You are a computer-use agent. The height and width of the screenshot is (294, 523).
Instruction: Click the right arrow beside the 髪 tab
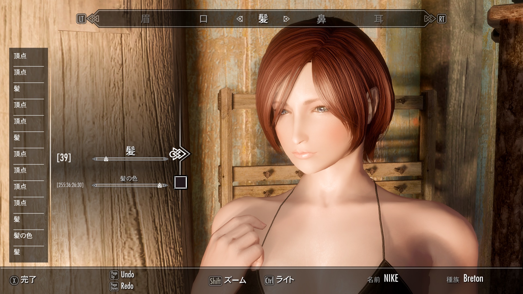coord(286,19)
